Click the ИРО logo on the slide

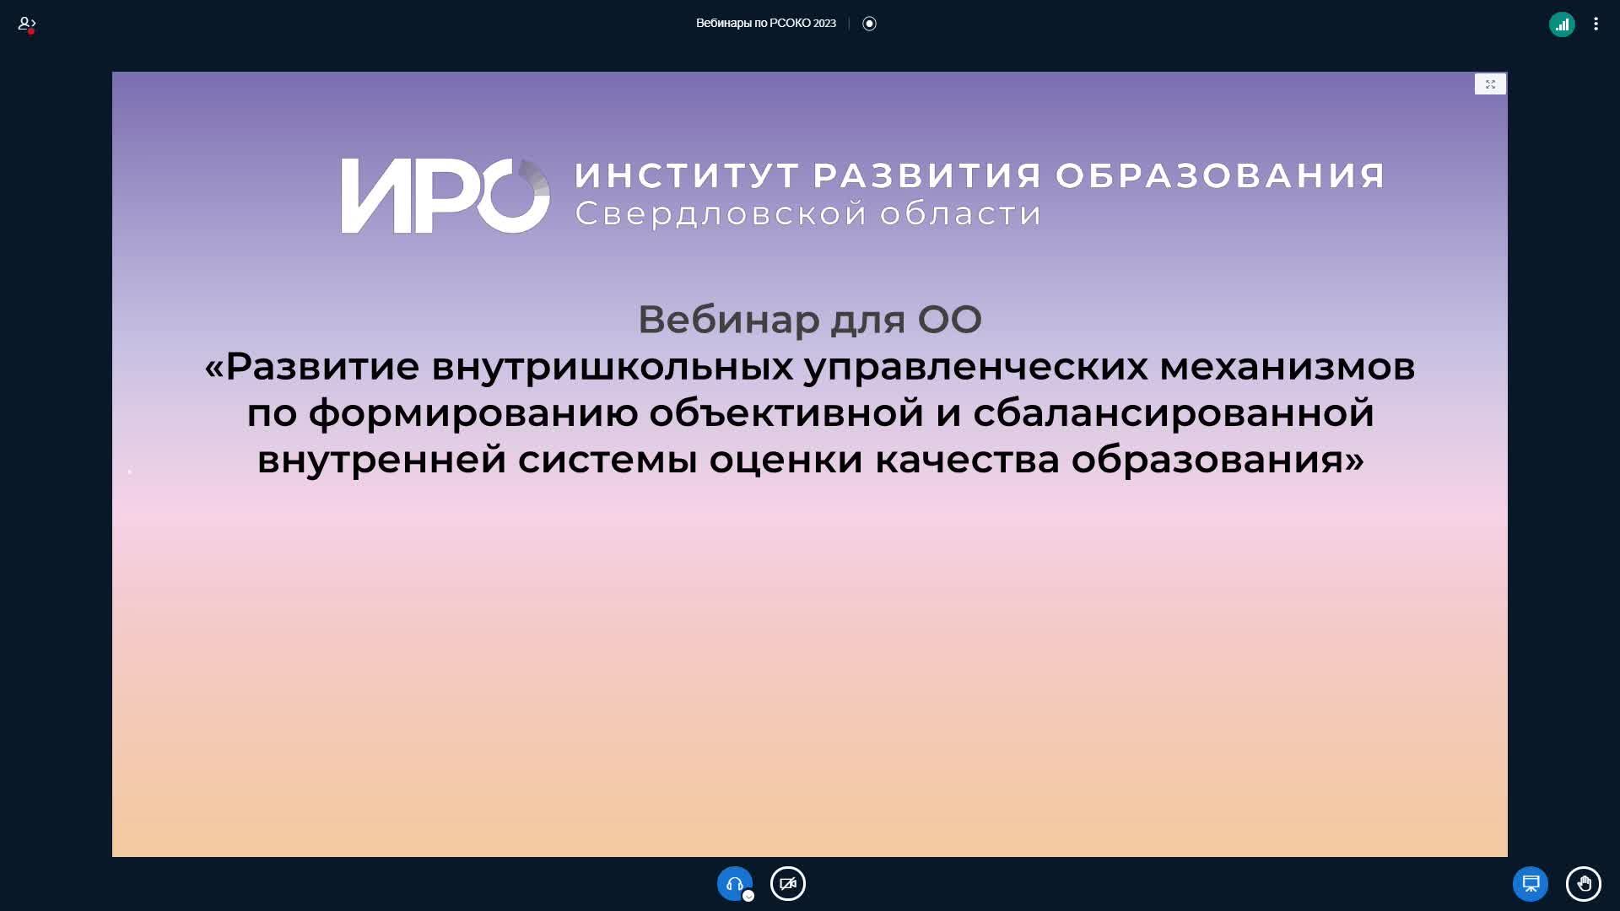pos(445,196)
